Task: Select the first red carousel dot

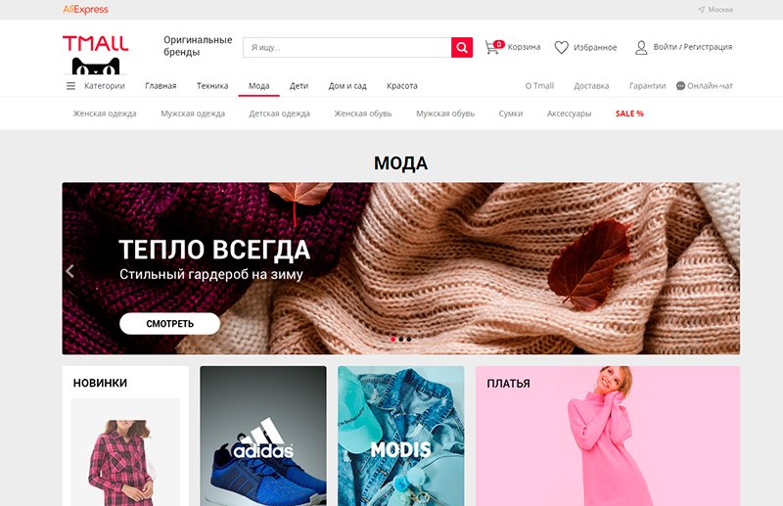Action: pyautogui.click(x=393, y=340)
